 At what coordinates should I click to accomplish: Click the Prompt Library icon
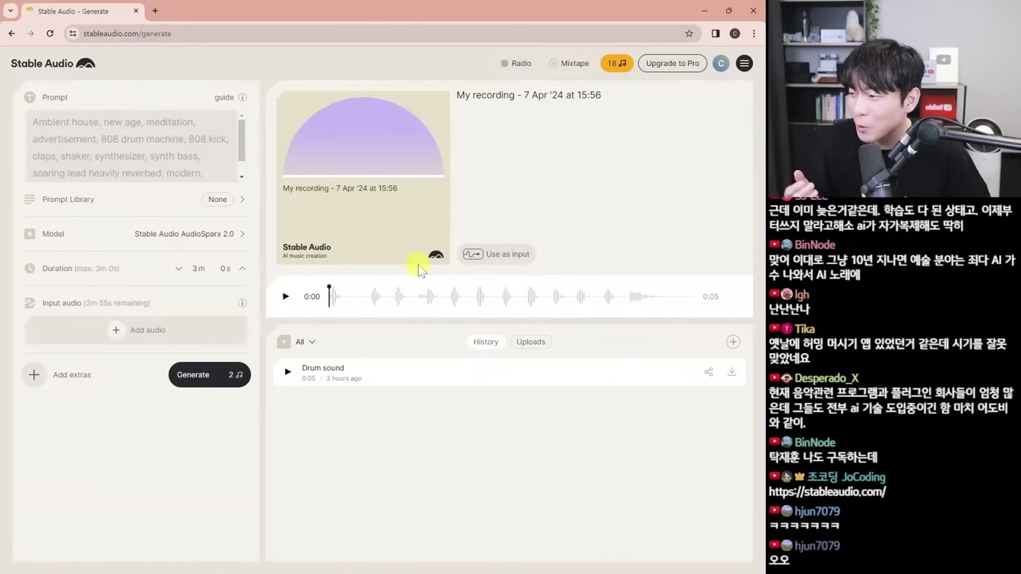(x=30, y=199)
